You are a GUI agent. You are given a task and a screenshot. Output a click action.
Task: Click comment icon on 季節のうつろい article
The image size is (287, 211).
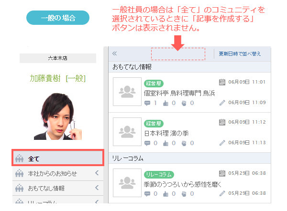[147, 194]
